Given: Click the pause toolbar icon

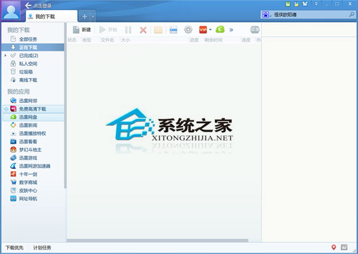Looking at the screenshot, I should coord(128,30).
